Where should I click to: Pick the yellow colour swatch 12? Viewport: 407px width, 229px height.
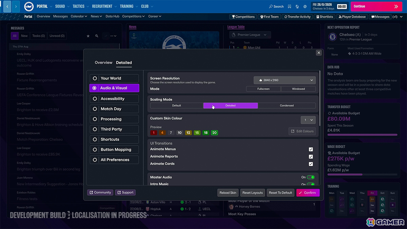coord(188,133)
